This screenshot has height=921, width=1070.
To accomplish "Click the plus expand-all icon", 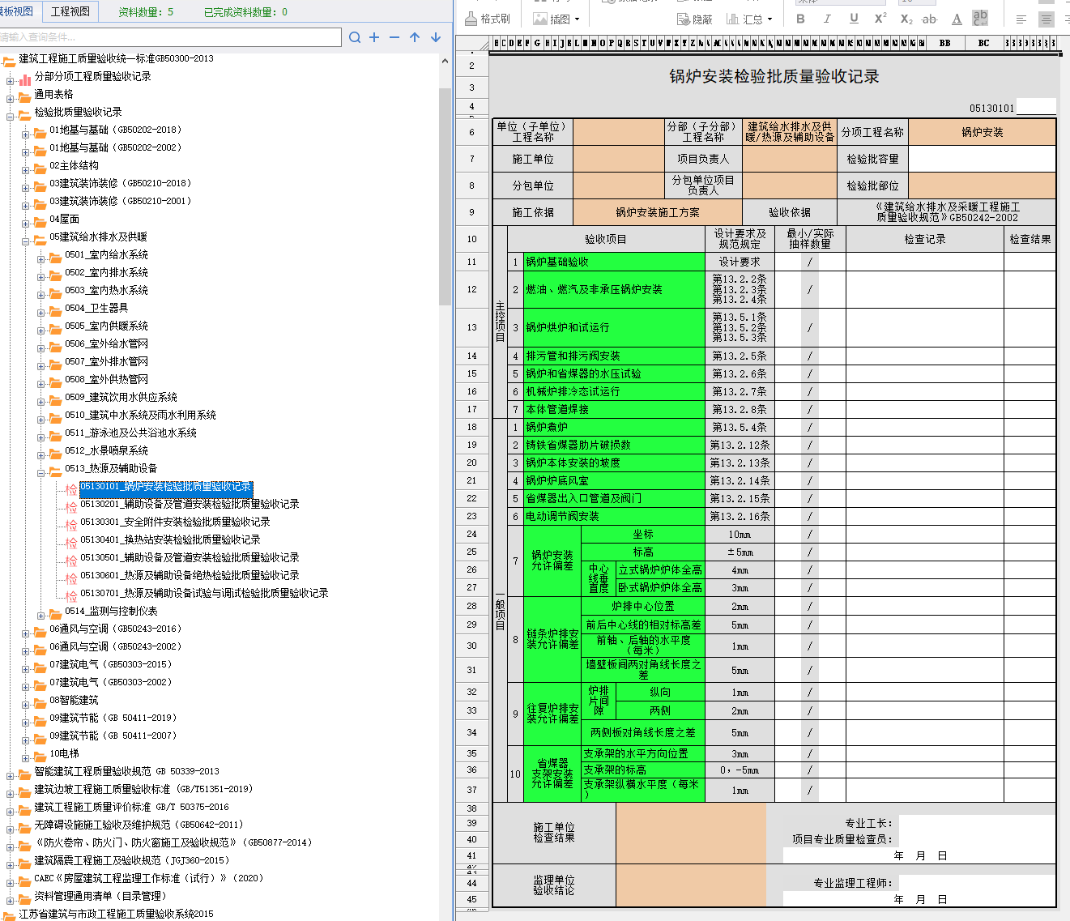I will 374,37.
